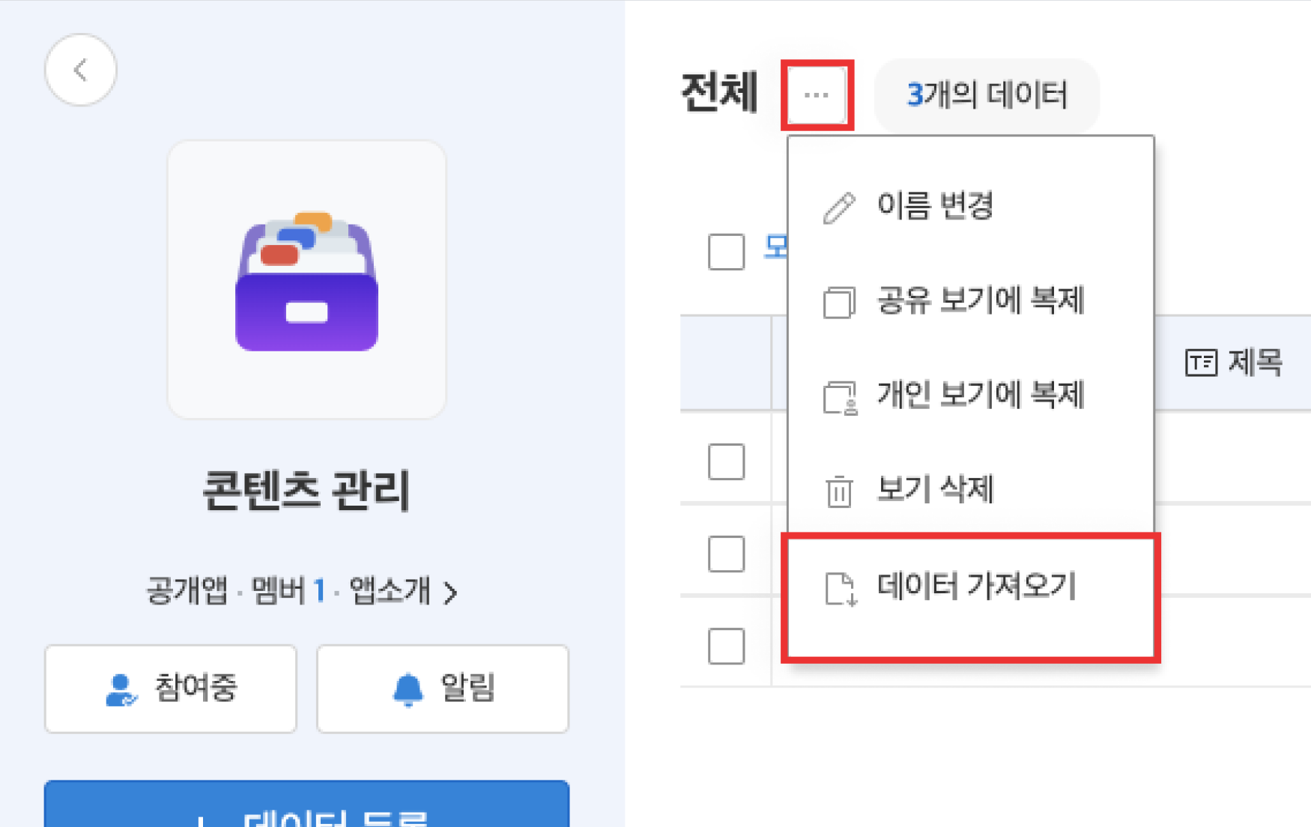This screenshot has width=1311, height=827.
Task: Click the back arrow circle button
Action: click(81, 70)
